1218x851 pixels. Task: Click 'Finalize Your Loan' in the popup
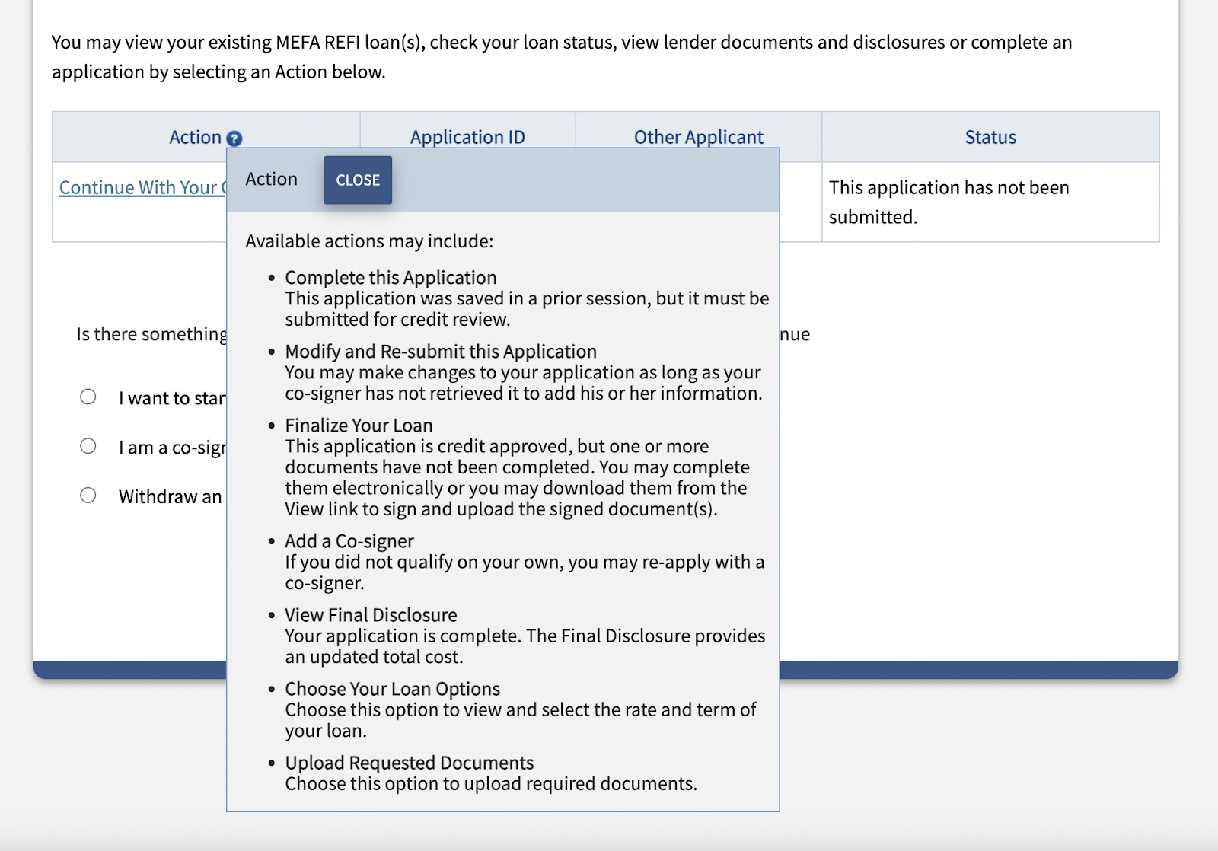359,425
